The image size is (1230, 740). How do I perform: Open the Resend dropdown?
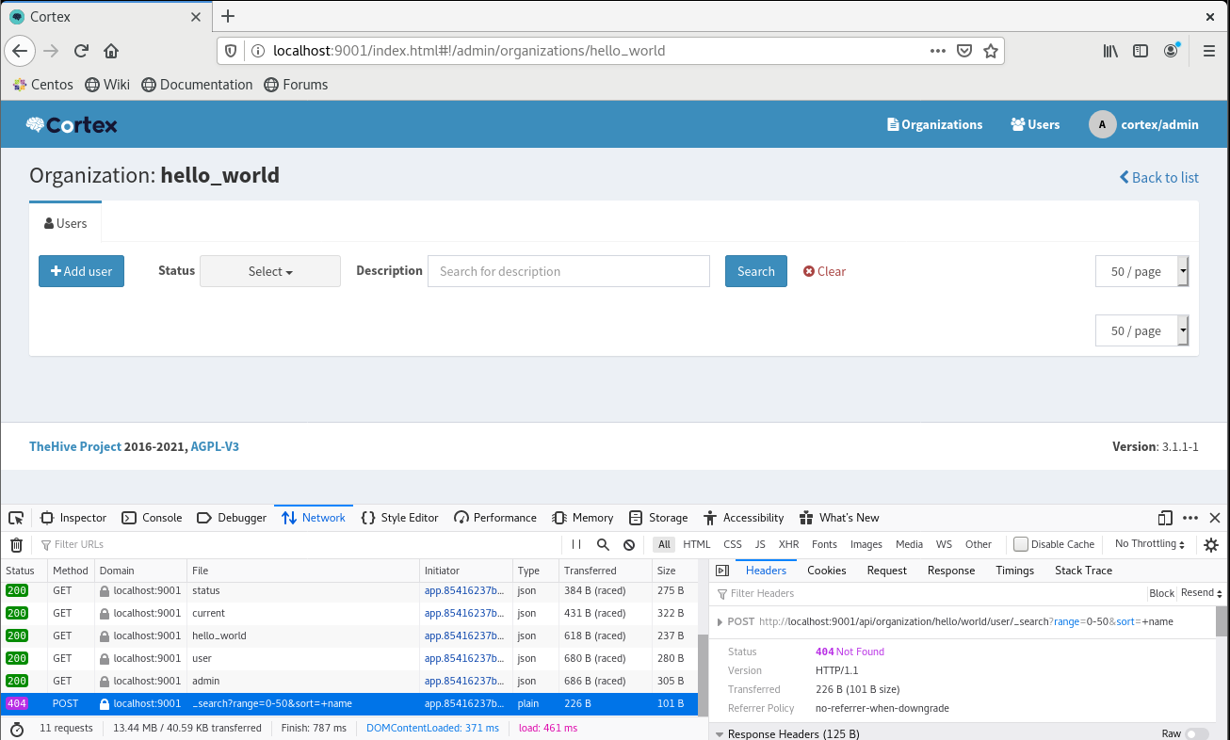[x=1202, y=593]
